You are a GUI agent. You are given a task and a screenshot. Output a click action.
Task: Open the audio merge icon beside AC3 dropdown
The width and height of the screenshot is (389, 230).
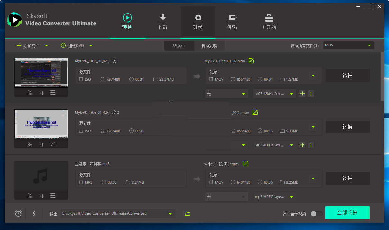click(x=302, y=93)
